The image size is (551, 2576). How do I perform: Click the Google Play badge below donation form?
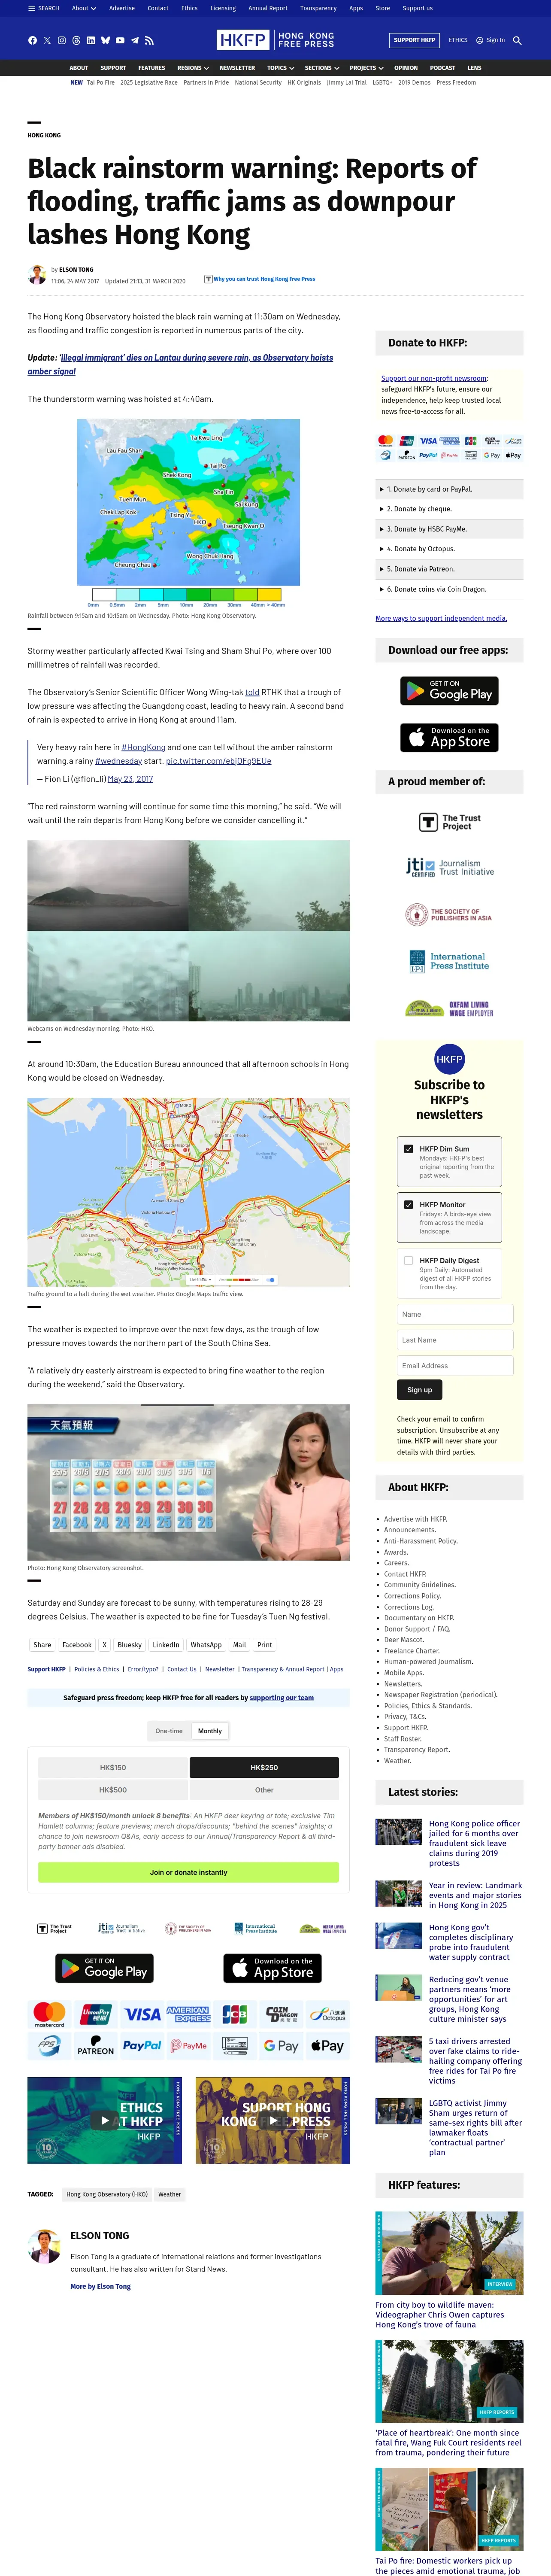pos(104,1968)
